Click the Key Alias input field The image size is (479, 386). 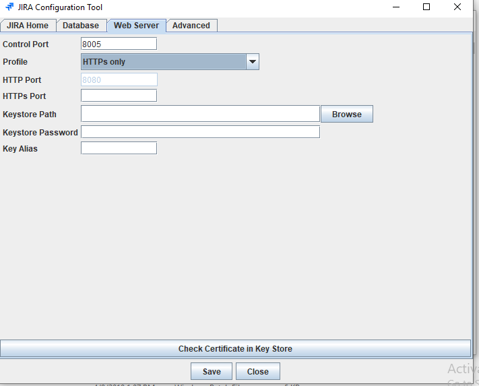(119, 148)
